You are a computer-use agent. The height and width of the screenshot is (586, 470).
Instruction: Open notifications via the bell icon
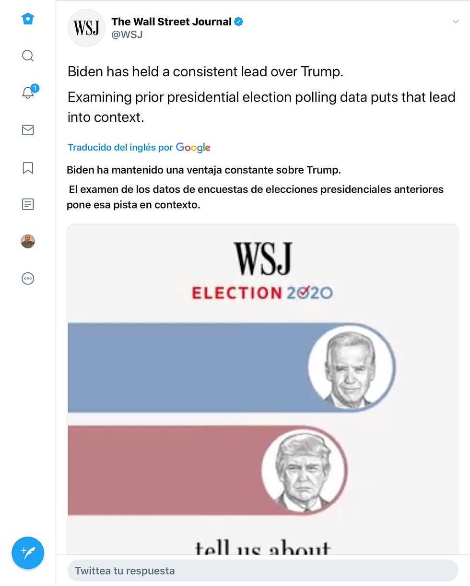28,93
